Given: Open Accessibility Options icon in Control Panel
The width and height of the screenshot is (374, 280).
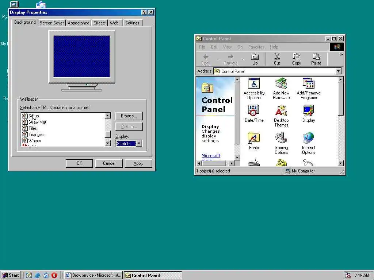Looking at the screenshot, I should point(254,89).
